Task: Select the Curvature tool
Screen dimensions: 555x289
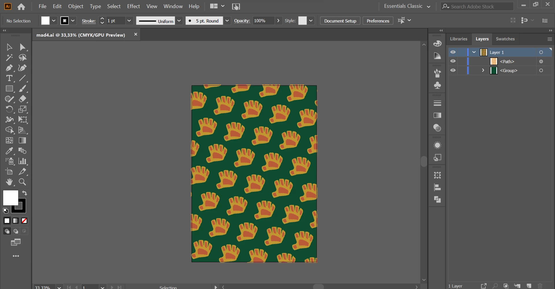Action: tap(23, 68)
